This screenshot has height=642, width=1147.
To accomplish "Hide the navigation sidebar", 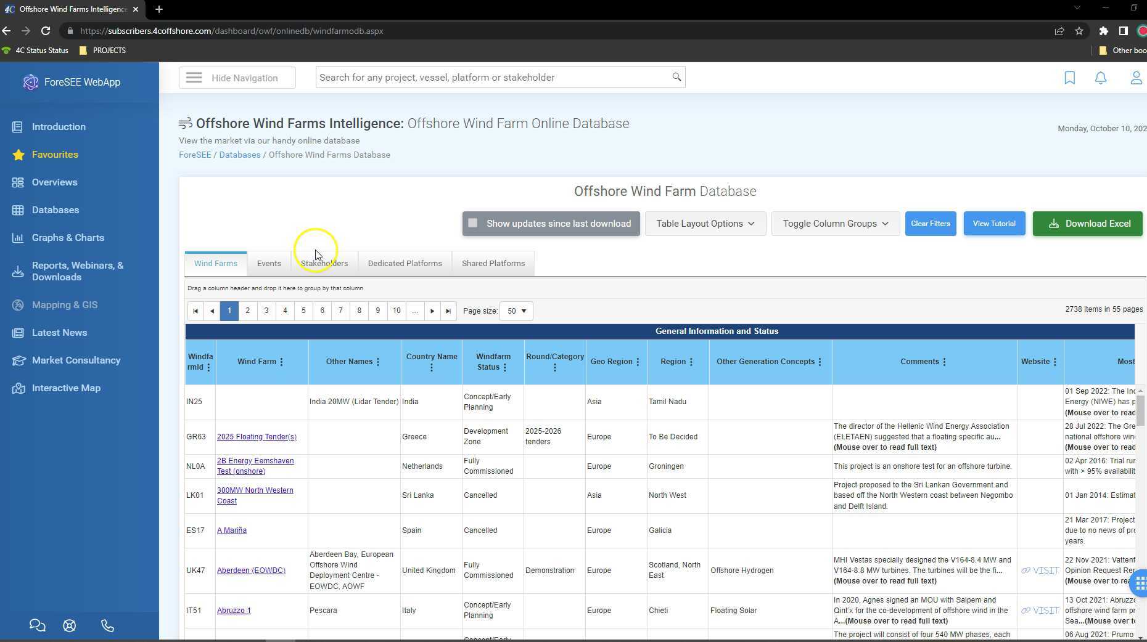I will pos(237,78).
